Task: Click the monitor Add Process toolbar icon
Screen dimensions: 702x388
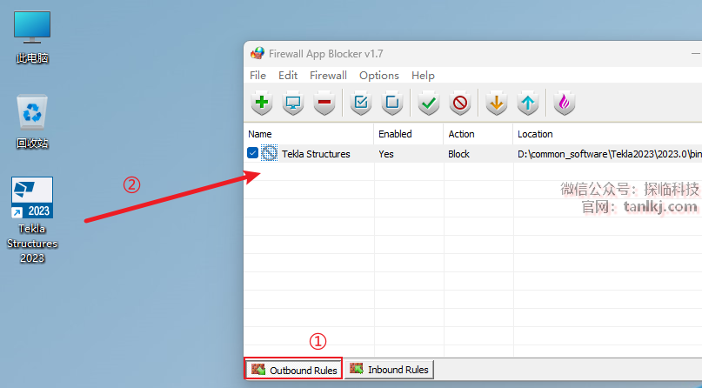Action: [x=293, y=103]
